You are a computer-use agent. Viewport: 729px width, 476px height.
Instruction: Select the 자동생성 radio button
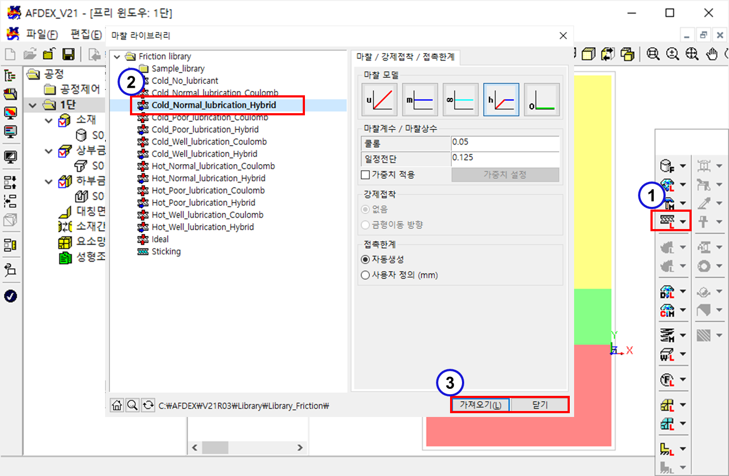click(x=365, y=259)
